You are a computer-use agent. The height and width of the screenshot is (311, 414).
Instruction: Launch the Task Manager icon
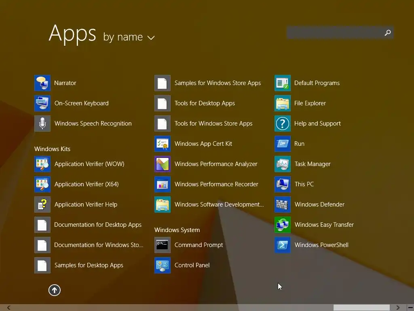click(x=283, y=164)
